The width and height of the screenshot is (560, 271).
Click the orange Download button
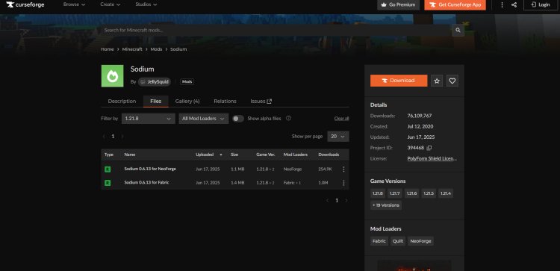point(399,81)
